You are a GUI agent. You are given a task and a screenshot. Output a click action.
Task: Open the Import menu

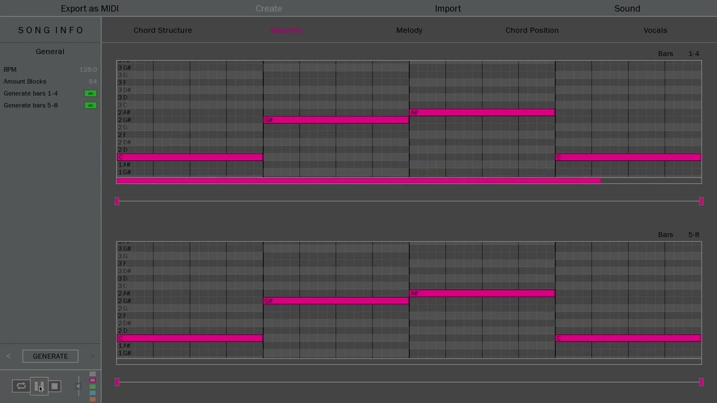(448, 8)
